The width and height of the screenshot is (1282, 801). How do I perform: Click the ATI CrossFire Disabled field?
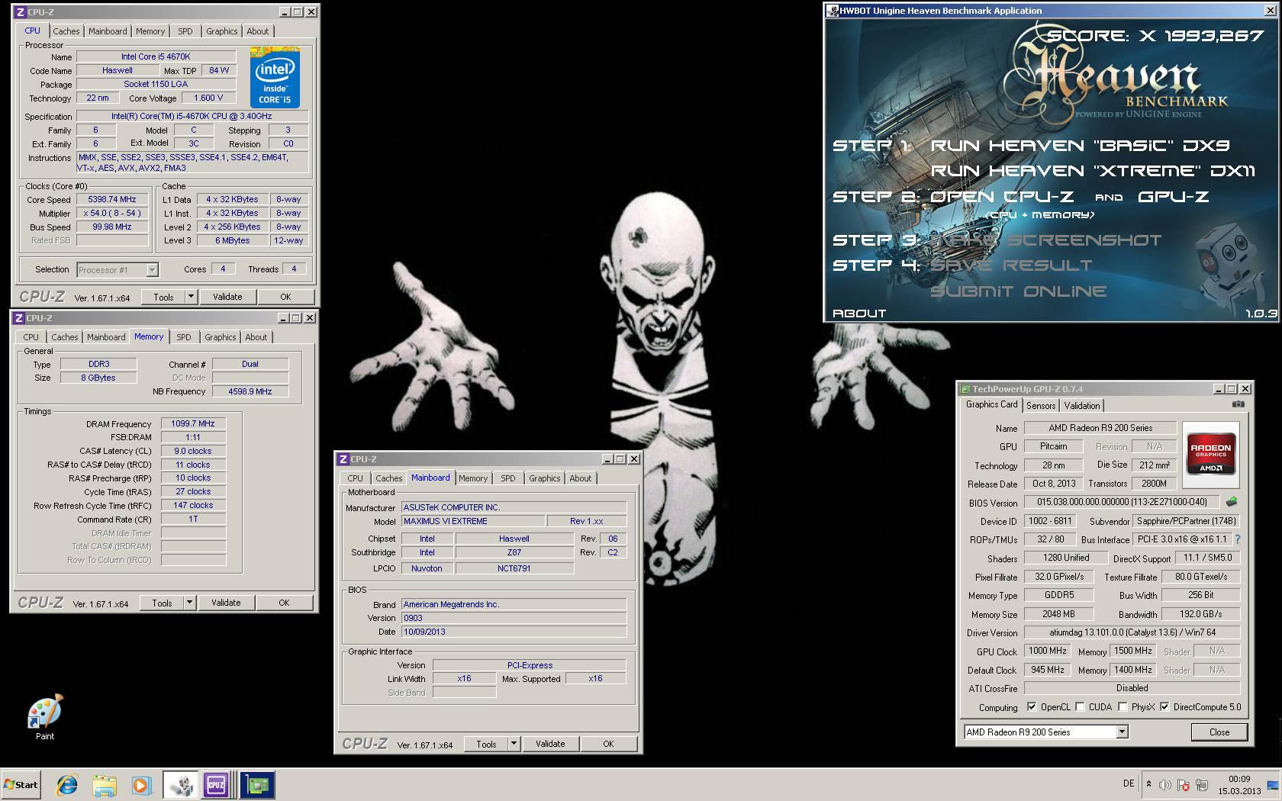[1132, 688]
